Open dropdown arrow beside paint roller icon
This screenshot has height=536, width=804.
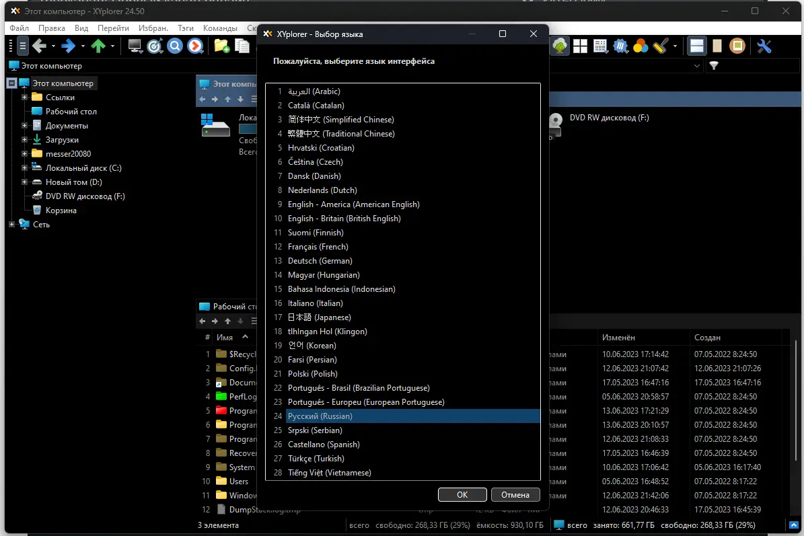click(675, 46)
